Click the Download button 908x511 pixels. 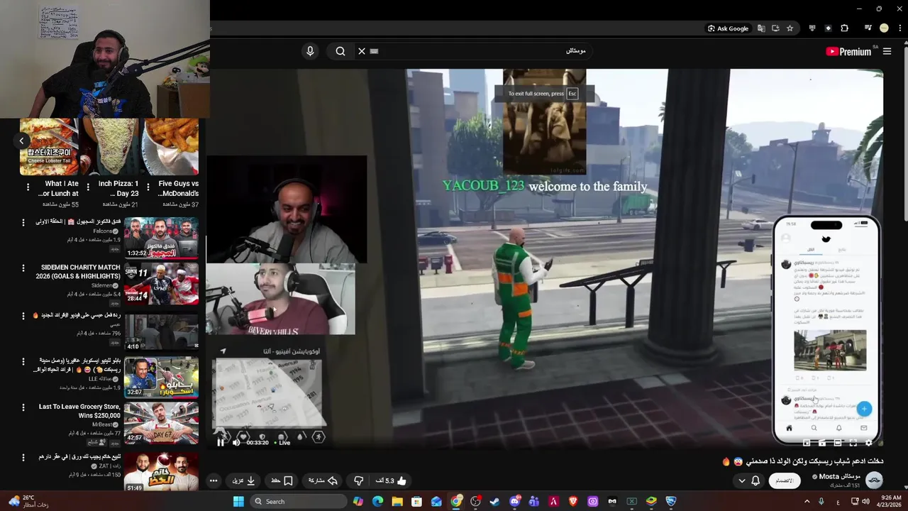pos(243,480)
